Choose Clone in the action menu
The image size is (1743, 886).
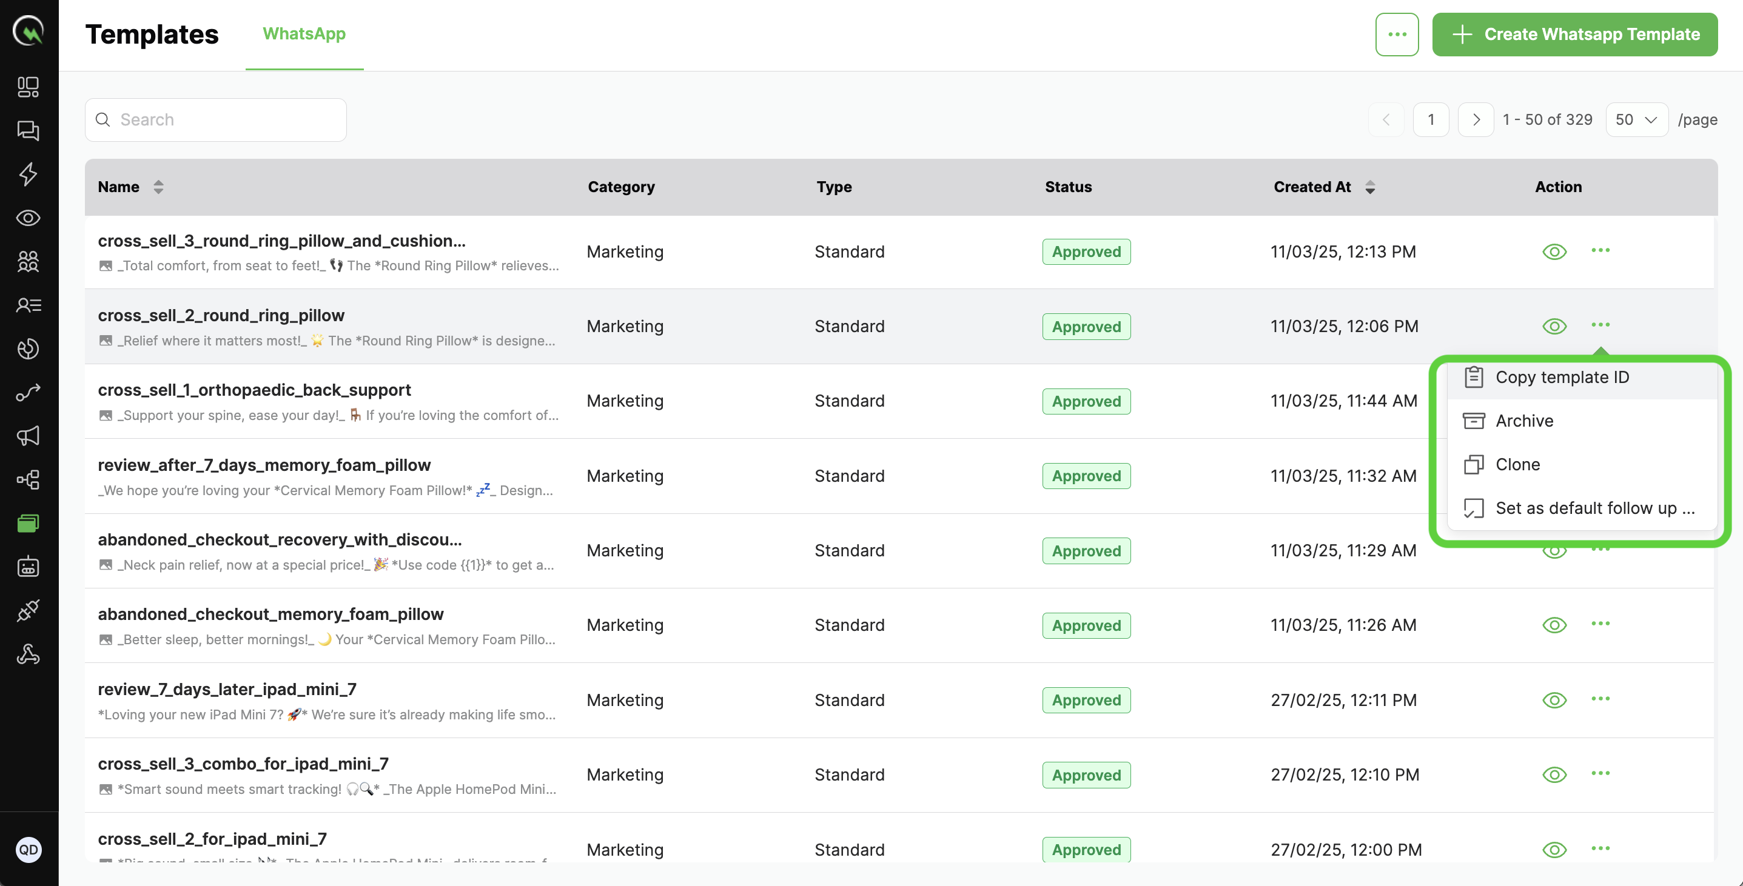click(1517, 465)
